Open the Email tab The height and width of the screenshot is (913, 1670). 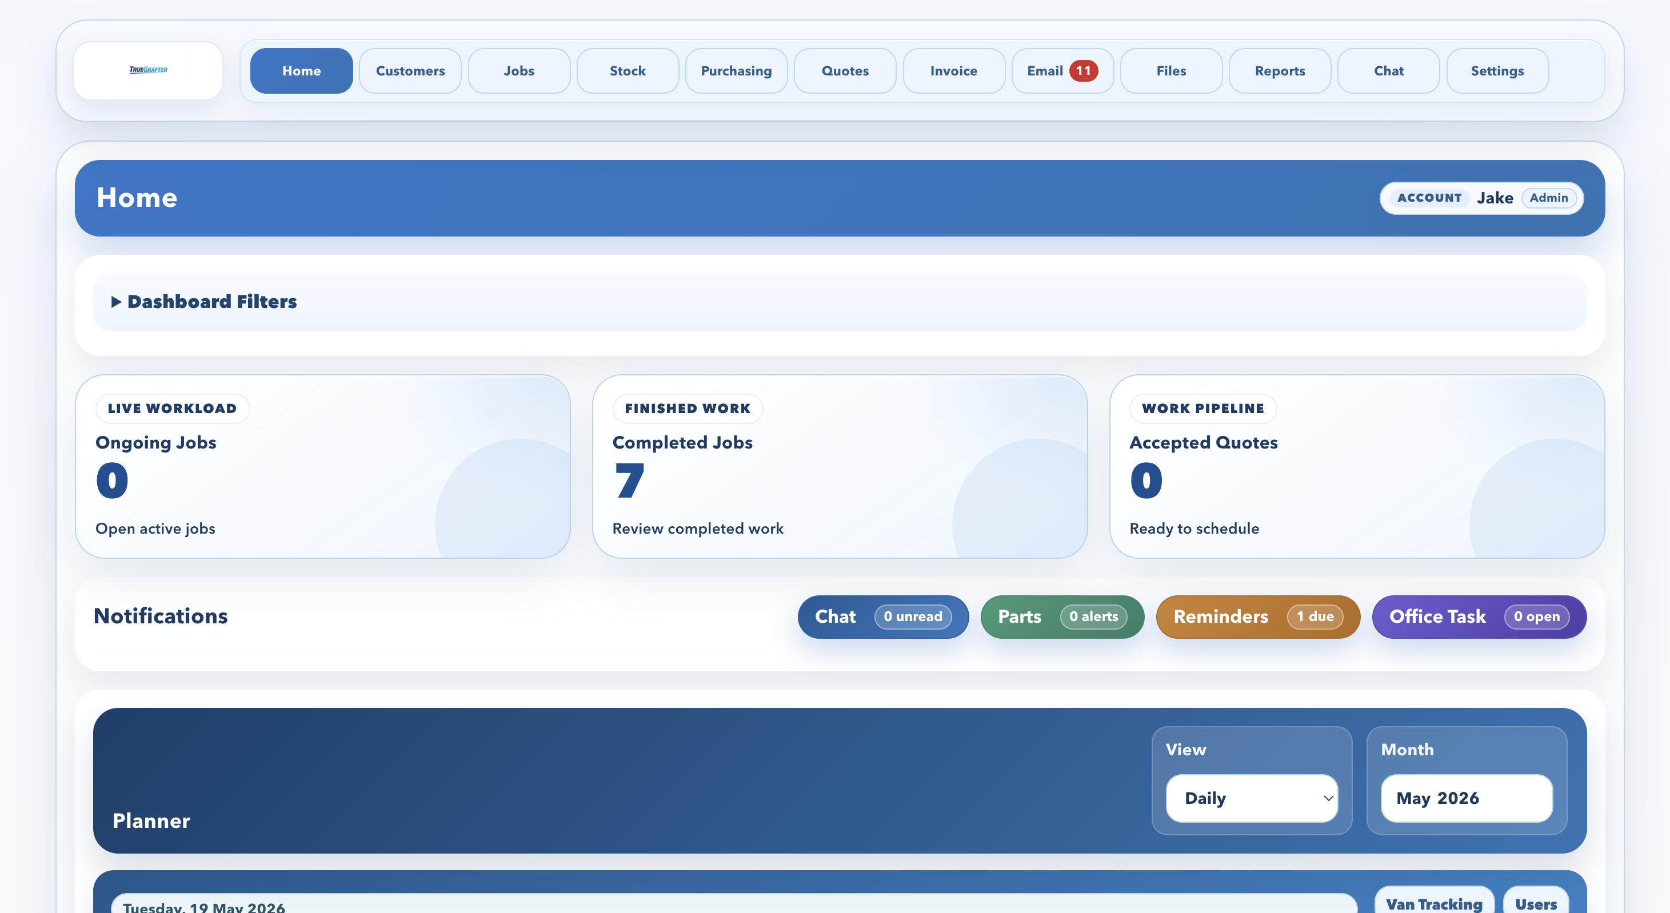1062,71
